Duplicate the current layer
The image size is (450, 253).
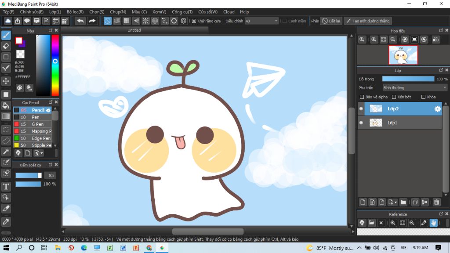[415, 202]
